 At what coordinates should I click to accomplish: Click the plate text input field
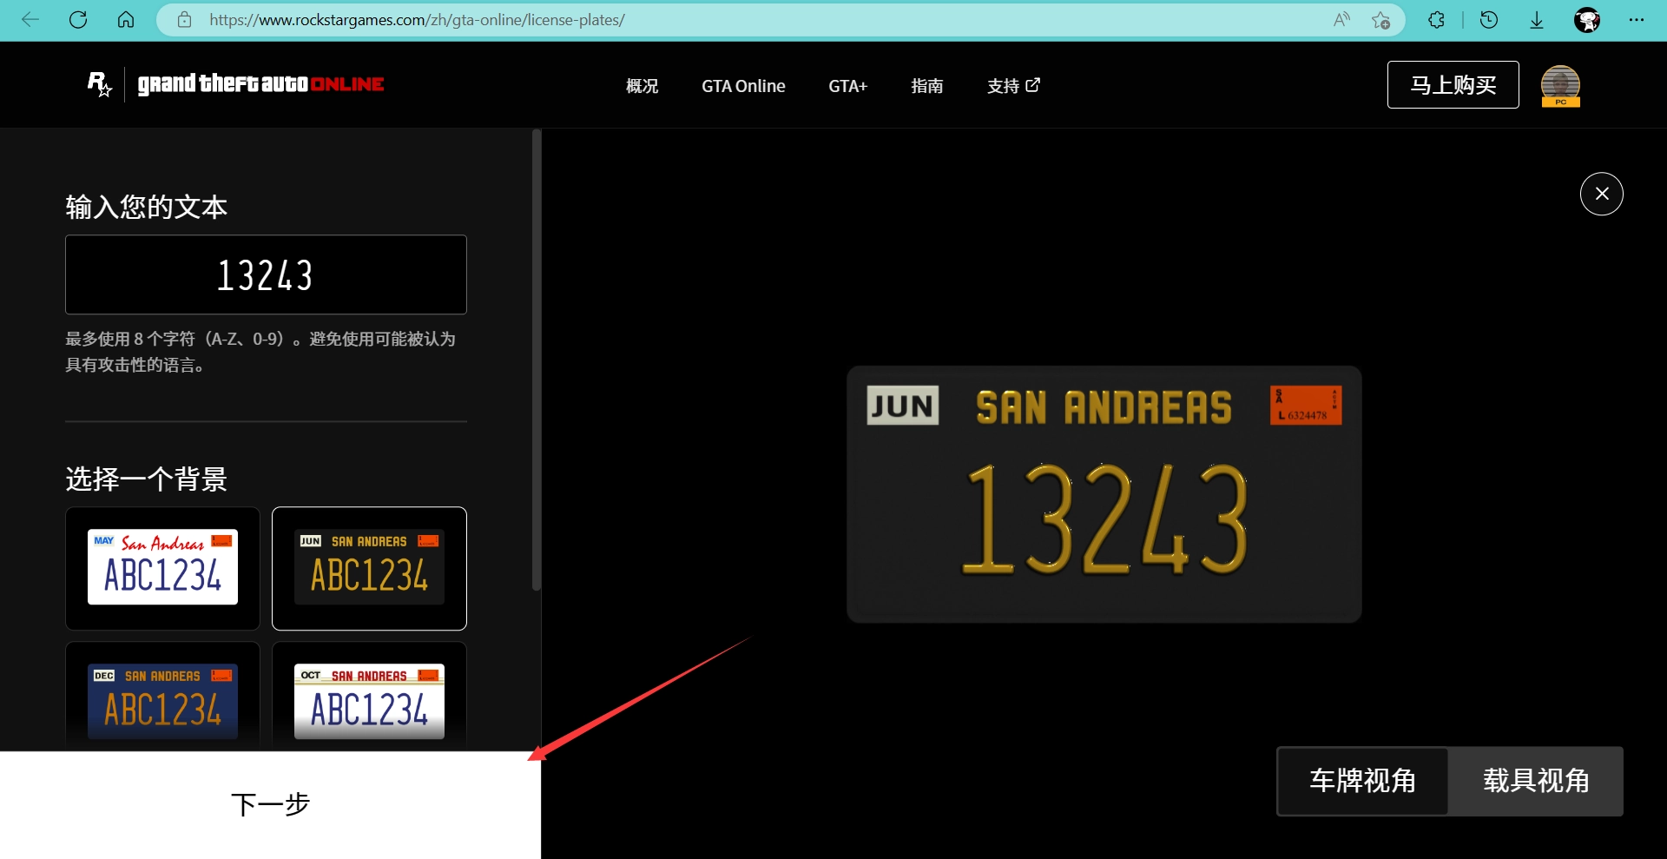click(x=266, y=274)
